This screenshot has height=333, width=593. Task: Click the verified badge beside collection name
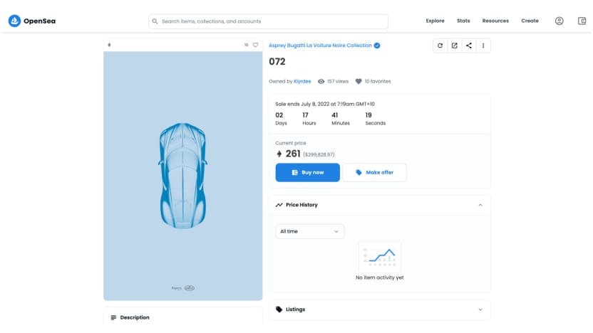pyautogui.click(x=377, y=46)
